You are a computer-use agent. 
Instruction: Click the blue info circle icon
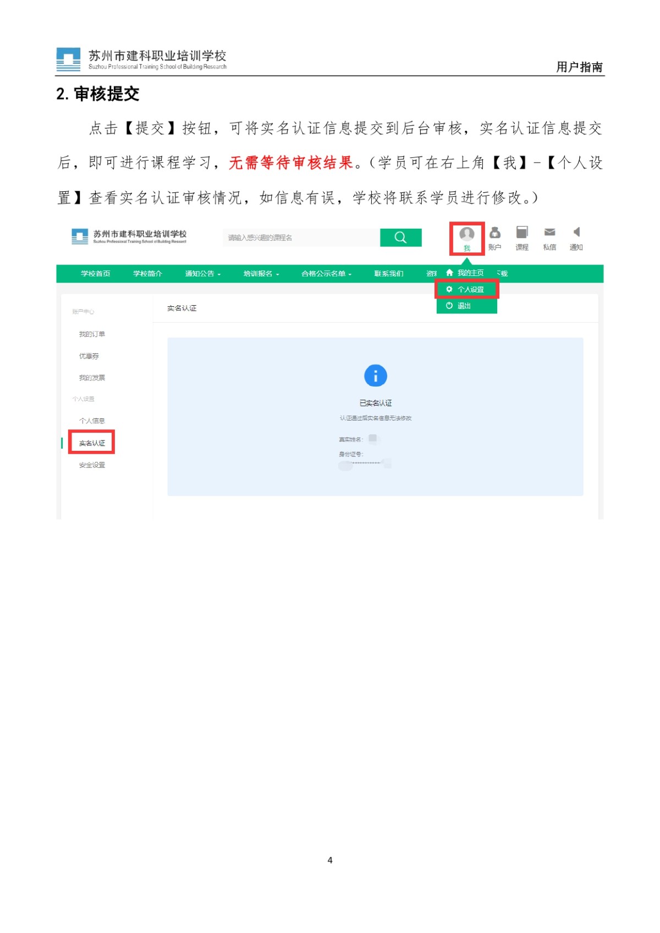pos(376,376)
